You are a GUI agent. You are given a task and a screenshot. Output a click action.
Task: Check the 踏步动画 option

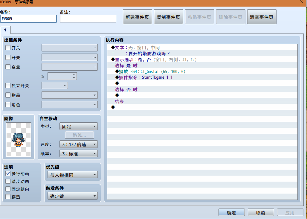click(x=8, y=181)
